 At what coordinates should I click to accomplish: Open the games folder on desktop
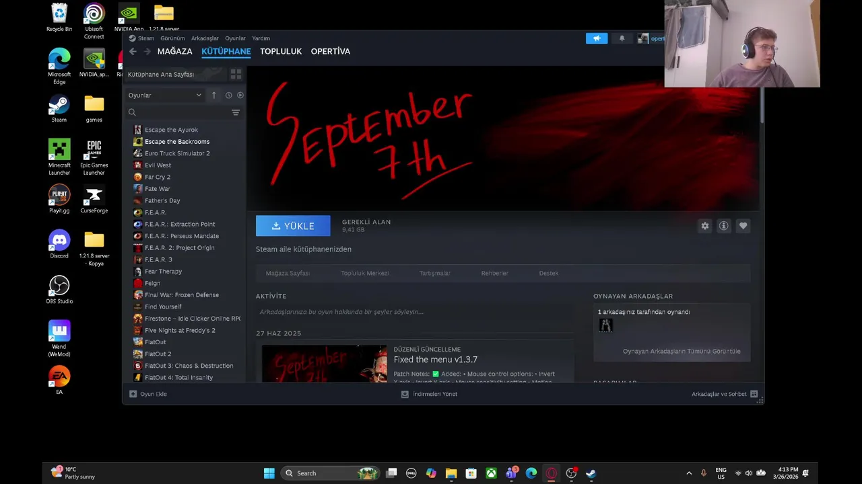94,109
